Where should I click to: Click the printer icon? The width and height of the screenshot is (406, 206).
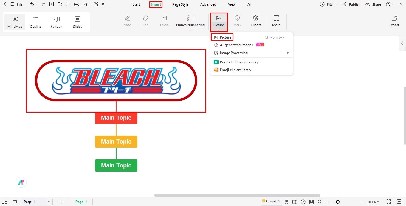tap(77, 4)
